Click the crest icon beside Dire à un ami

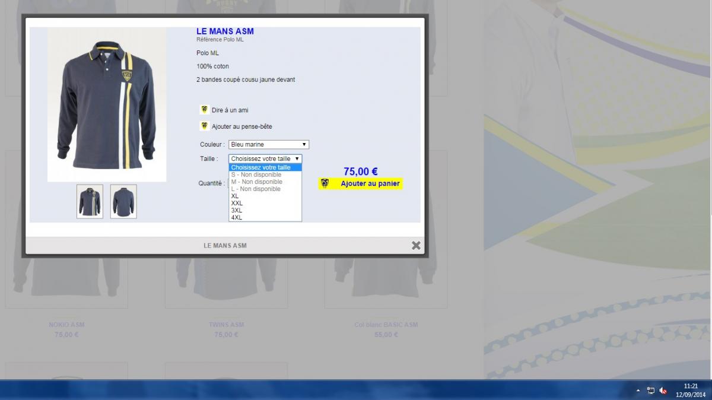[x=205, y=110]
